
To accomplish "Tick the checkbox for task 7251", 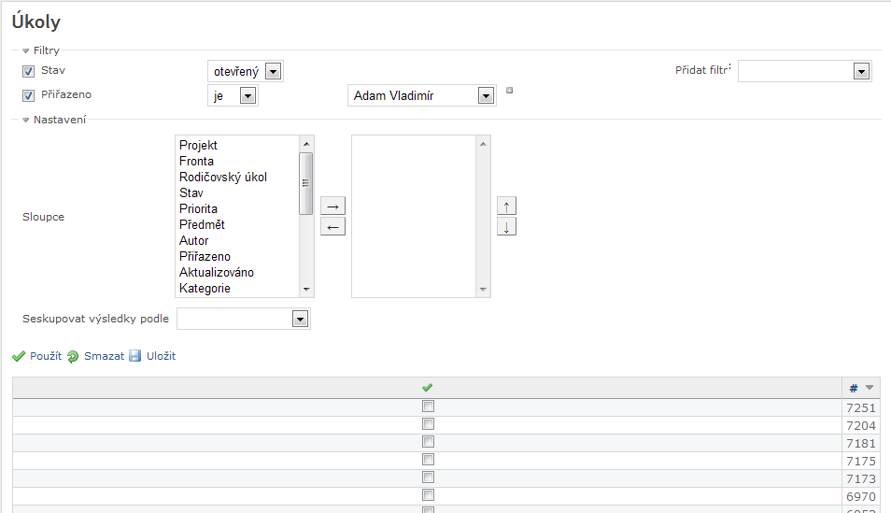I will pyautogui.click(x=428, y=406).
